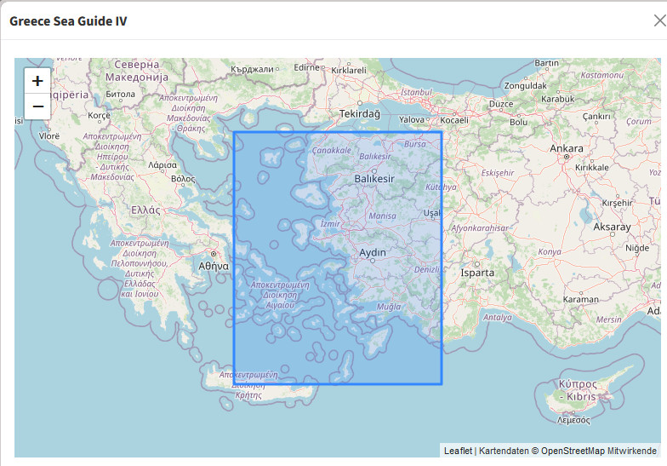The image size is (667, 466).
Task: Zoom out of the map
Action: pyautogui.click(x=37, y=106)
